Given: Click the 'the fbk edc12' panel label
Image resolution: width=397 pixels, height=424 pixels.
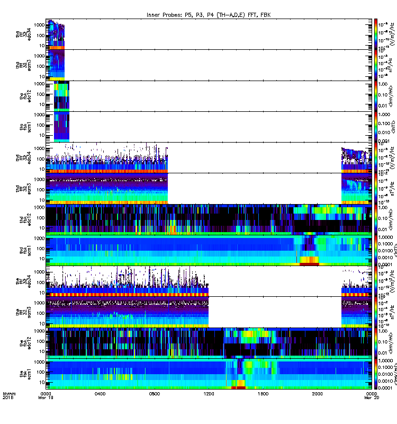Looking at the screenshot, I should [x=25, y=343].
